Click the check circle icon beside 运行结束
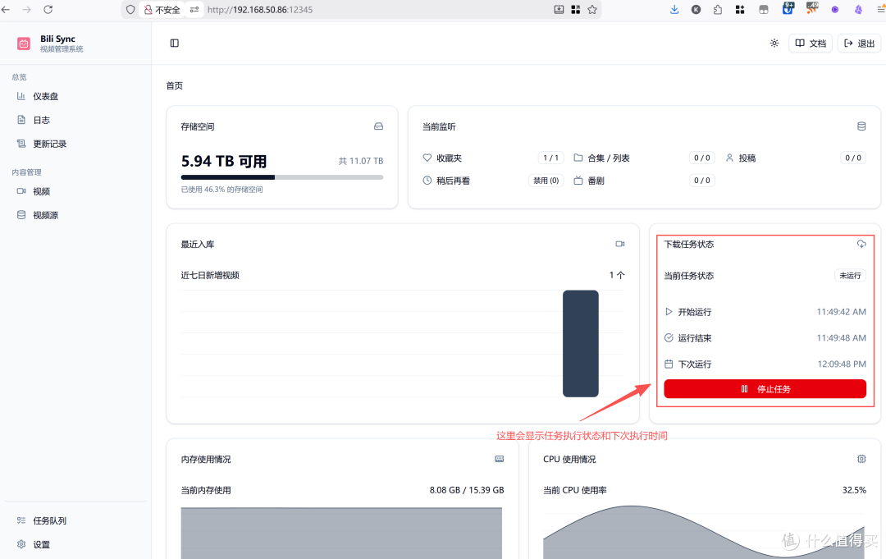 point(669,338)
